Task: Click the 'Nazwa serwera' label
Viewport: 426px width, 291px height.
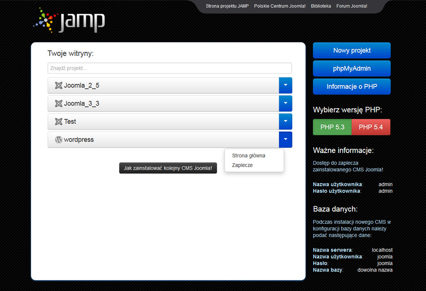Action: pos(332,250)
